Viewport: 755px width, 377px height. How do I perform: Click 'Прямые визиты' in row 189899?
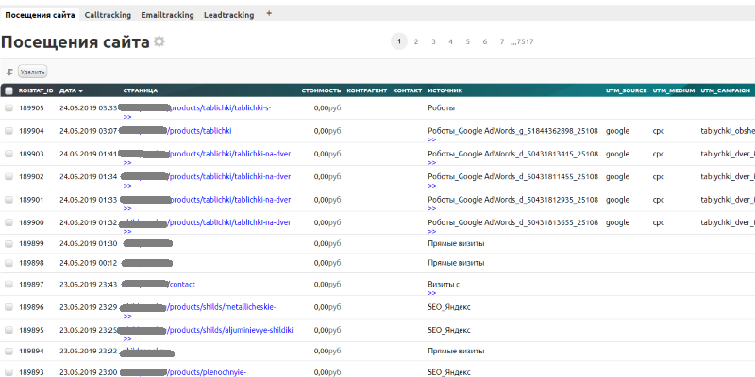coord(456,244)
